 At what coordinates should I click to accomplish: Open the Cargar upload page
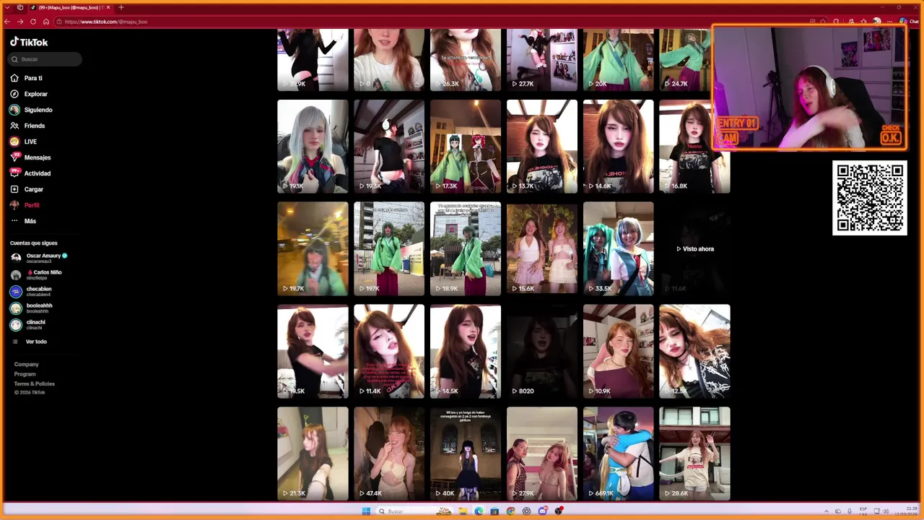click(x=34, y=189)
